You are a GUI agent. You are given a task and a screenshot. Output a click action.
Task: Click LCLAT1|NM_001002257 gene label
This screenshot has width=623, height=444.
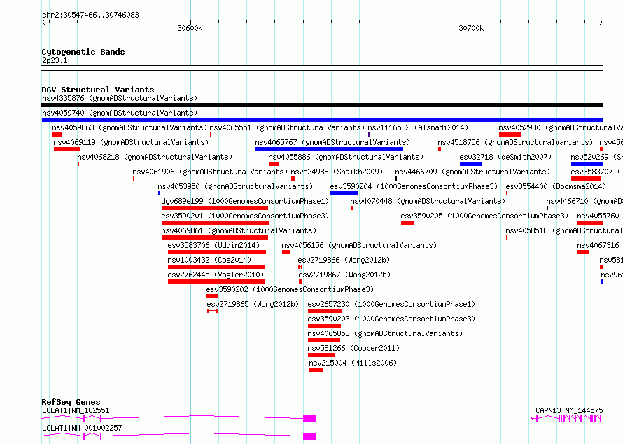(82, 428)
